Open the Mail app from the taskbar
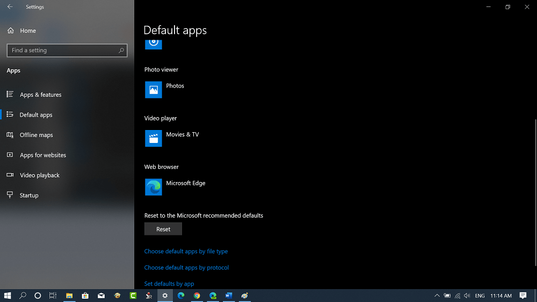This screenshot has height=302, width=537. coord(101,296)
